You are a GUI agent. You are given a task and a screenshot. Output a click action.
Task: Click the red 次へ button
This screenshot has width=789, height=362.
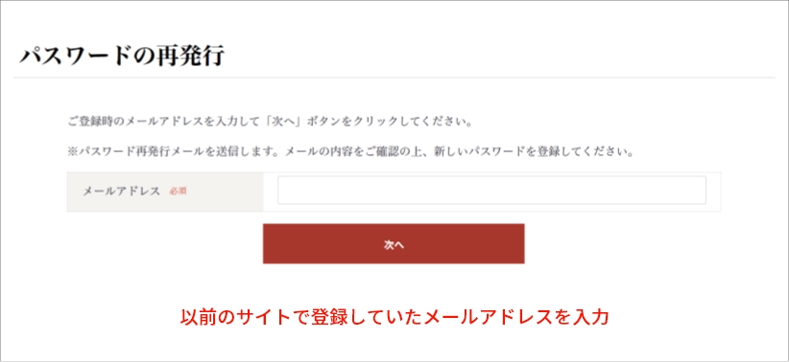click(x=394, y=243)
